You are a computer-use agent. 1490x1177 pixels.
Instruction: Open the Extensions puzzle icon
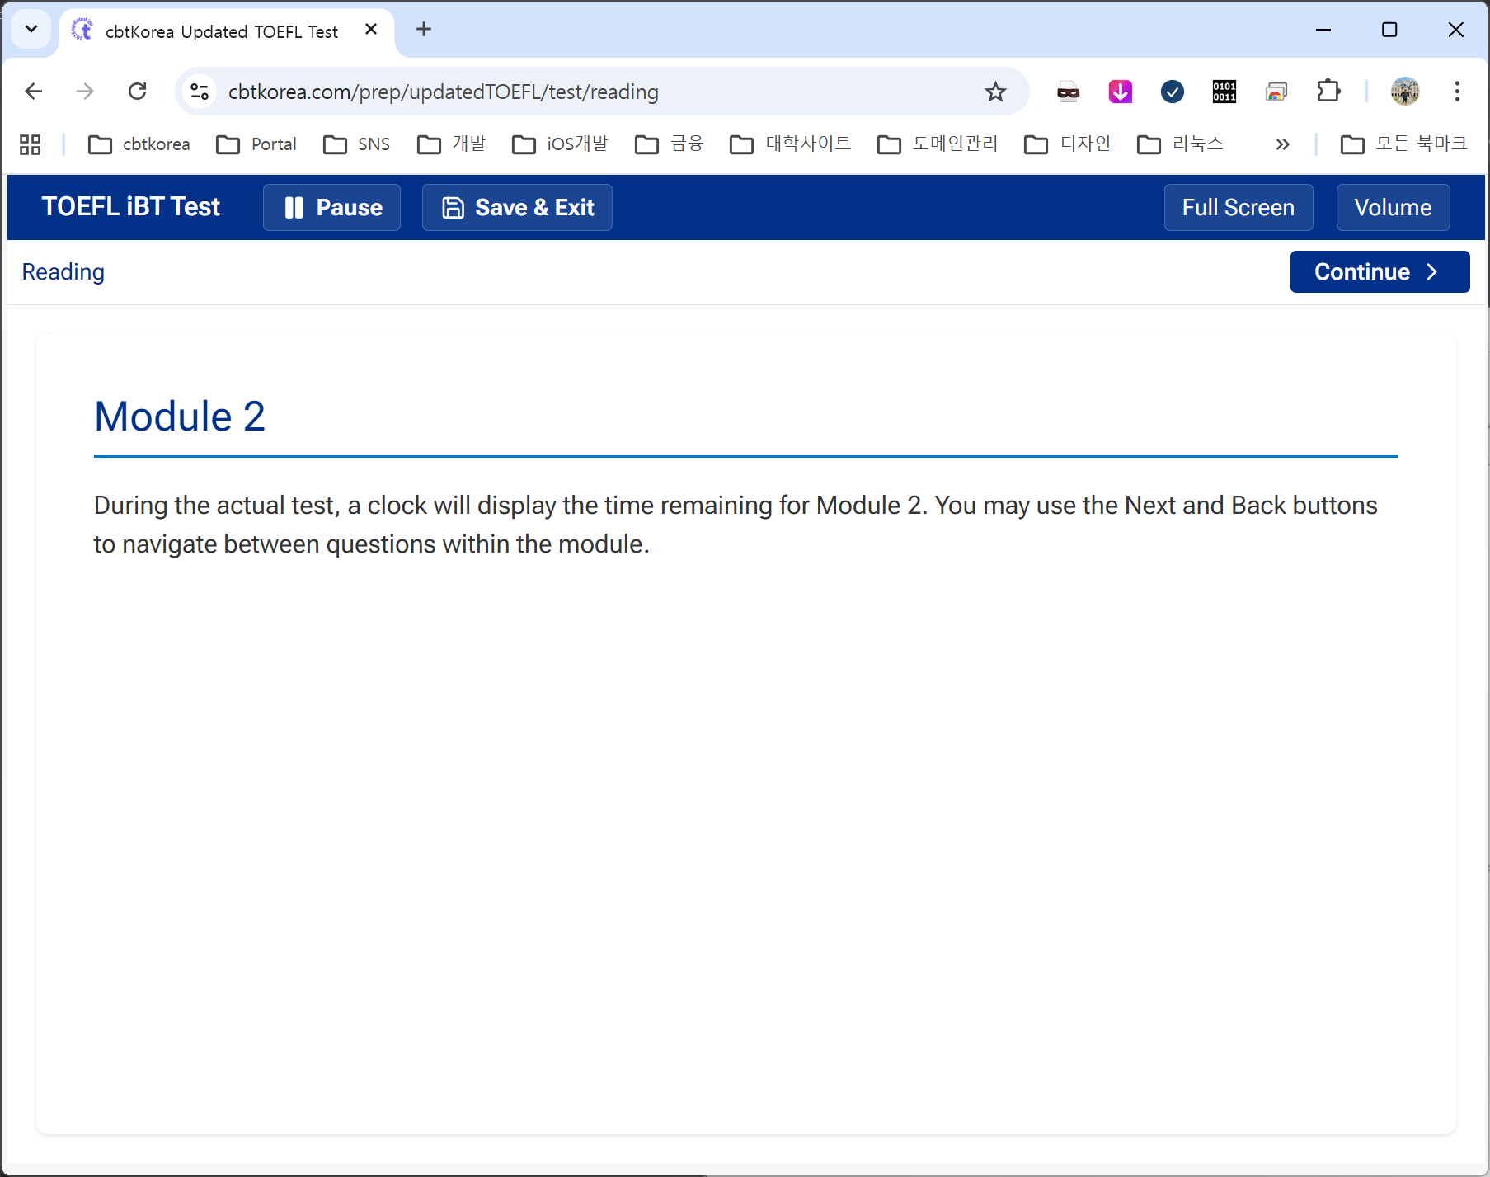coord(1328,92)
